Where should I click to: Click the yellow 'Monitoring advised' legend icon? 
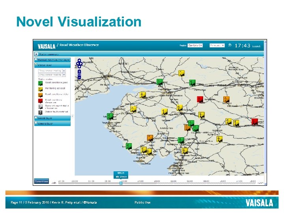40,89
